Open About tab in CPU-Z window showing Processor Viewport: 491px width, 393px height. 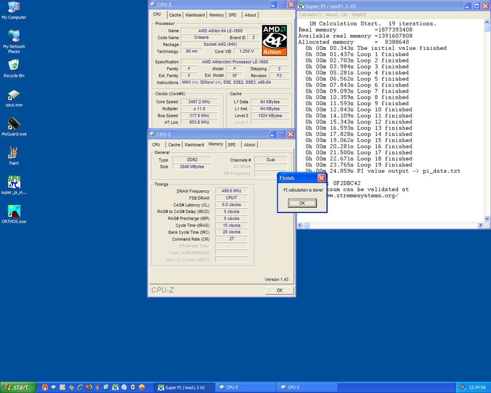tap(250, 15)
